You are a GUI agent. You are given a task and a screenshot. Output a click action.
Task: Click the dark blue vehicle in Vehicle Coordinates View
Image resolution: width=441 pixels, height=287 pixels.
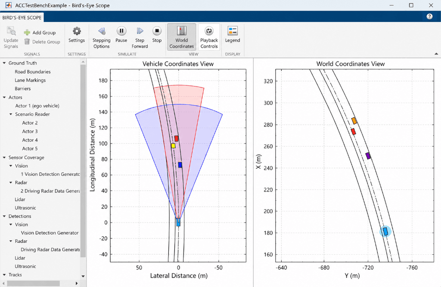point(180,165)
